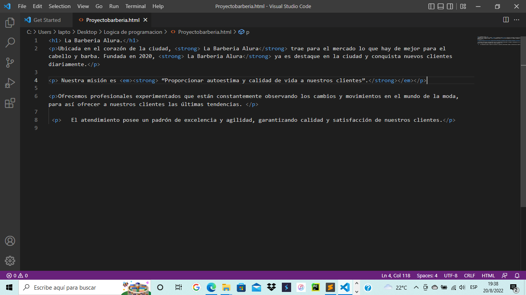Click the VS Code logo in title bar
Viewport: 526px width, 295px height.
click(x=7, y=6)
